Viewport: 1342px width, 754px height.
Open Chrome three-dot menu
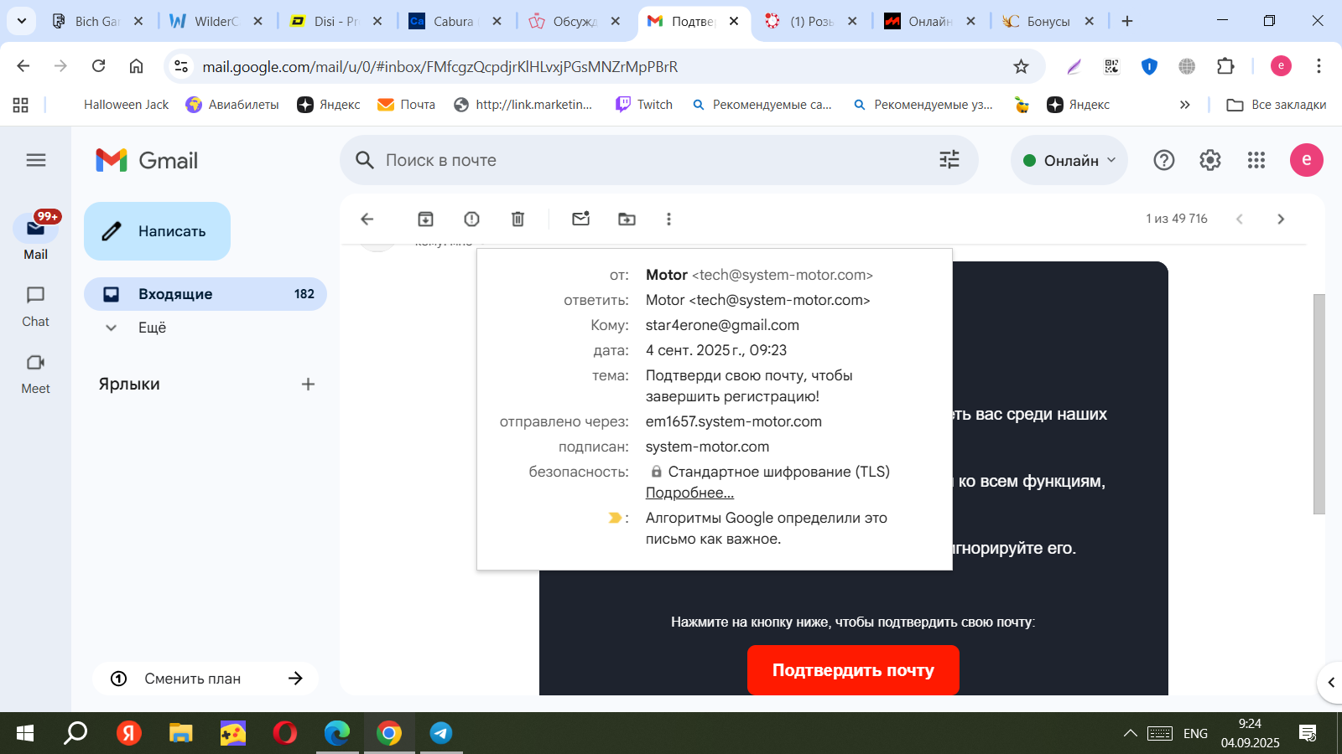(1319, 66)
